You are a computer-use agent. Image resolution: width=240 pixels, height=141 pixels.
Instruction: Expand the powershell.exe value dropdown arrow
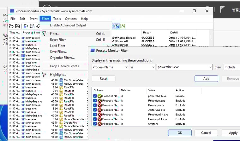tap(210, 67)
